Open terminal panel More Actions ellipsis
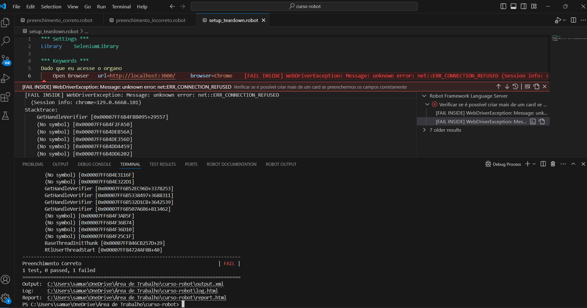The image size is (587, 308). click(x=563, y=164)
